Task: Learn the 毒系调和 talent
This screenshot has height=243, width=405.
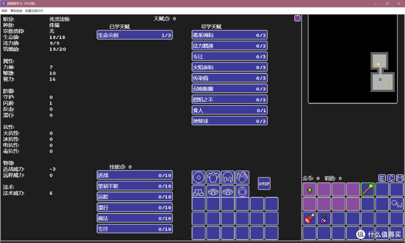Action: coord(229,35)
